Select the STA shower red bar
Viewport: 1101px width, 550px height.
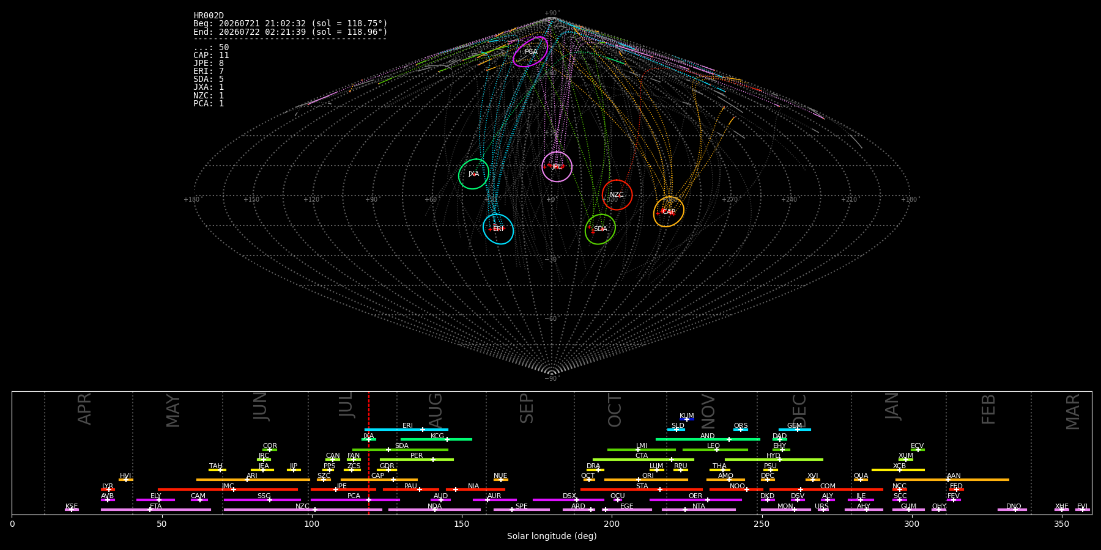point(642,490)
